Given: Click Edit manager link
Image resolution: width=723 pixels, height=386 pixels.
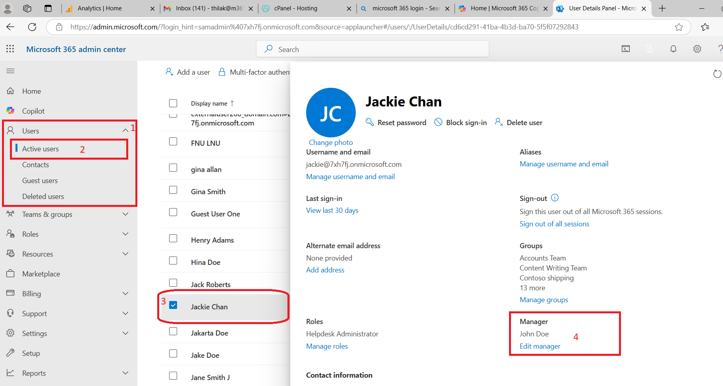Looking at the screenshot, I should click(540, 346).
